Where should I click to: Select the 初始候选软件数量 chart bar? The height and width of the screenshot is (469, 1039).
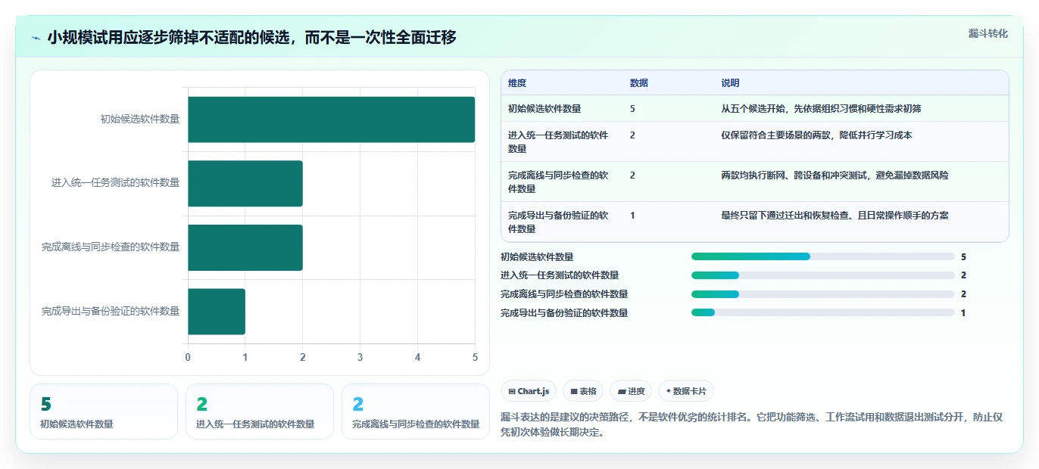pyautogui.click(x=331, y=120)
